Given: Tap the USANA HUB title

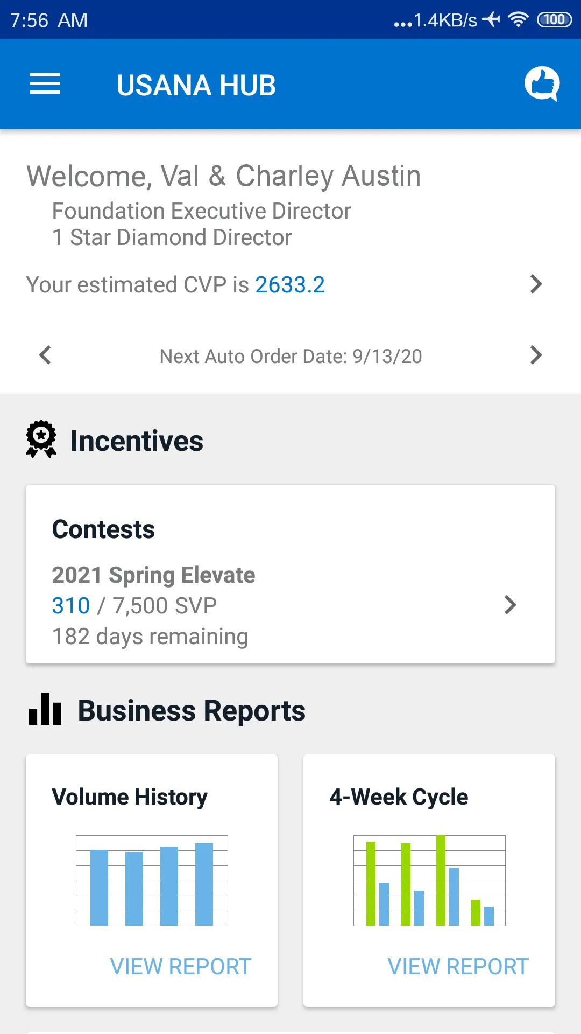Looking at the screenshot, I should [x=196, y=85].
